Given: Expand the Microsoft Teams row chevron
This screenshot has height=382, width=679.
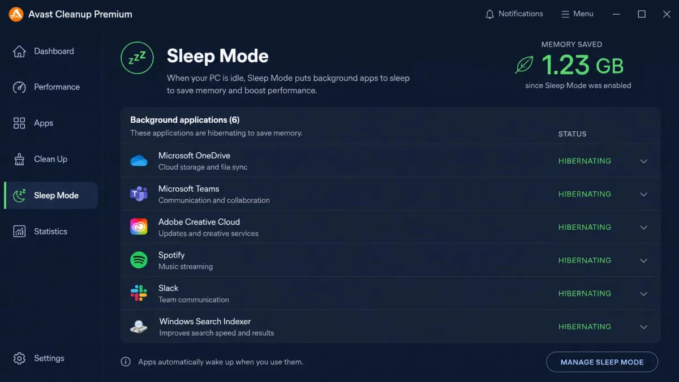Looking at the screenshot, I should click(643, 194).
